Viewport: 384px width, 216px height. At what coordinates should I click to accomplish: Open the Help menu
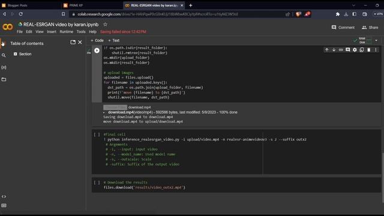(92, 32)
